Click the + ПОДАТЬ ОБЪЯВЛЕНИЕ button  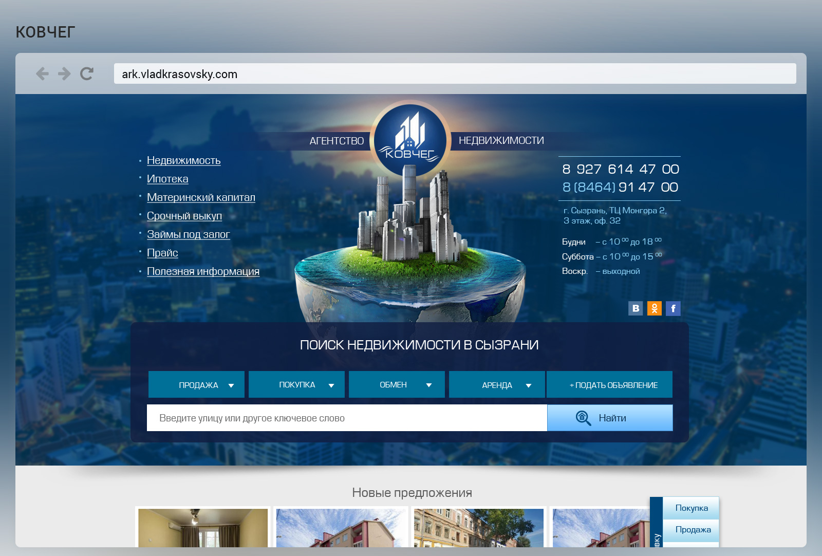click(x=610, y=384)
